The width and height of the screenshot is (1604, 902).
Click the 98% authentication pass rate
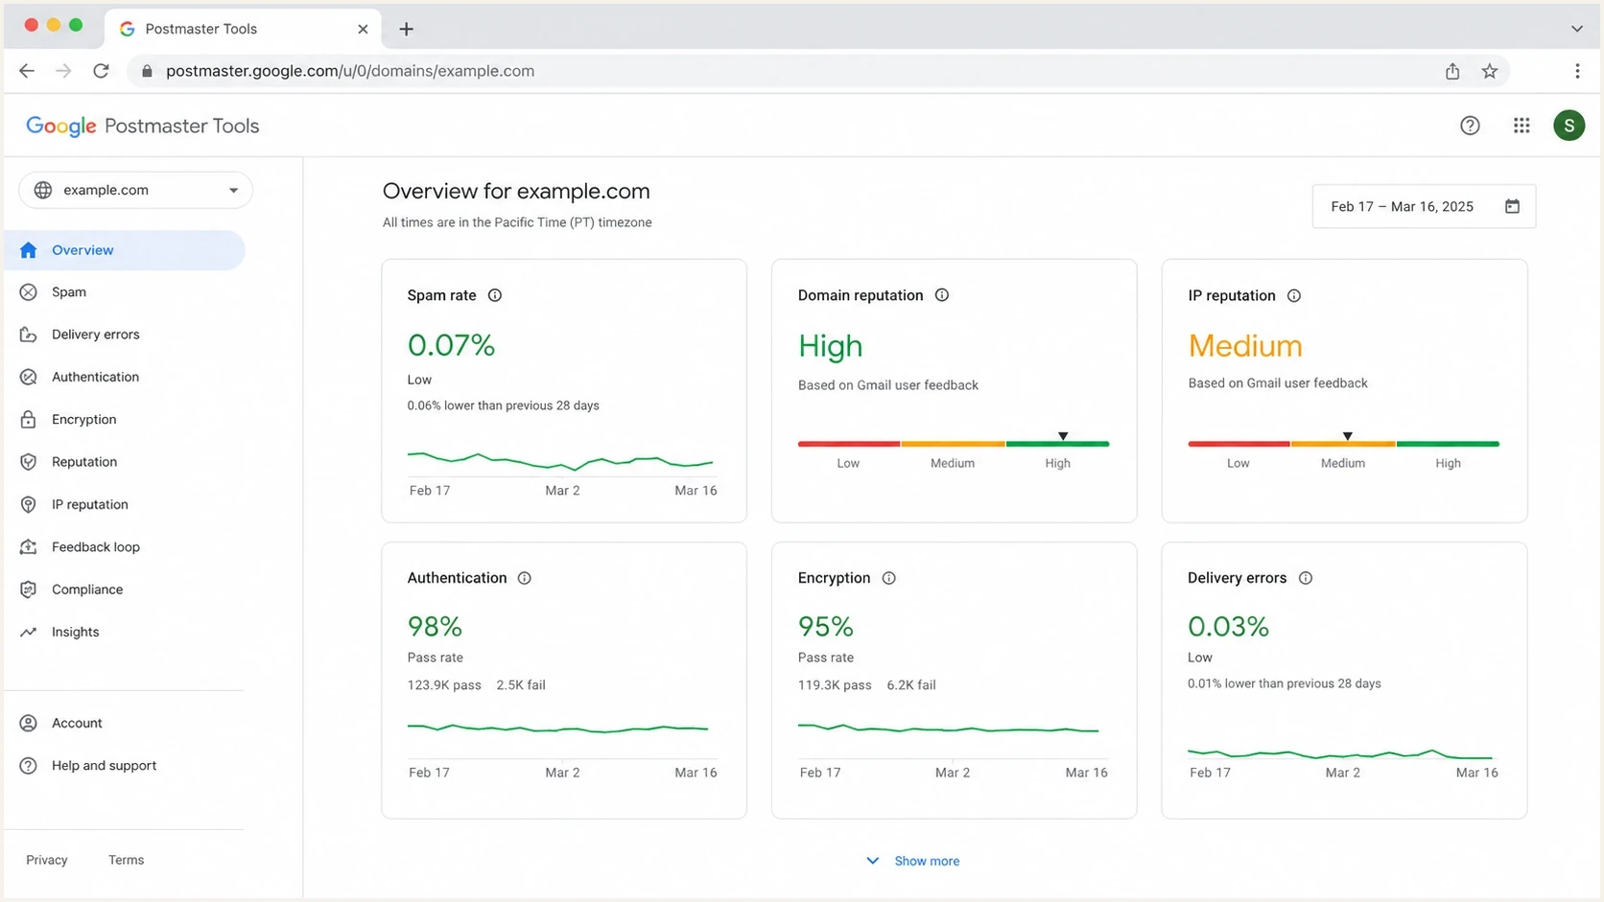point(435,627)
